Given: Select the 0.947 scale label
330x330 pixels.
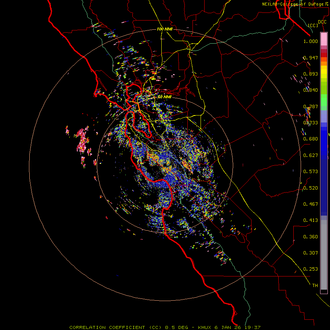Looking at the screenshot, I should click(x=311, y=58).
